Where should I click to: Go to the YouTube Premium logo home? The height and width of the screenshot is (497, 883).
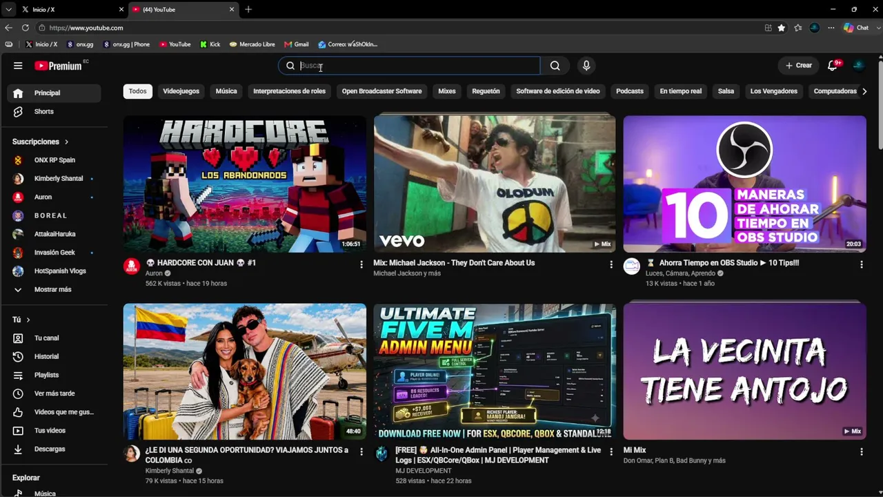(58, 66)
